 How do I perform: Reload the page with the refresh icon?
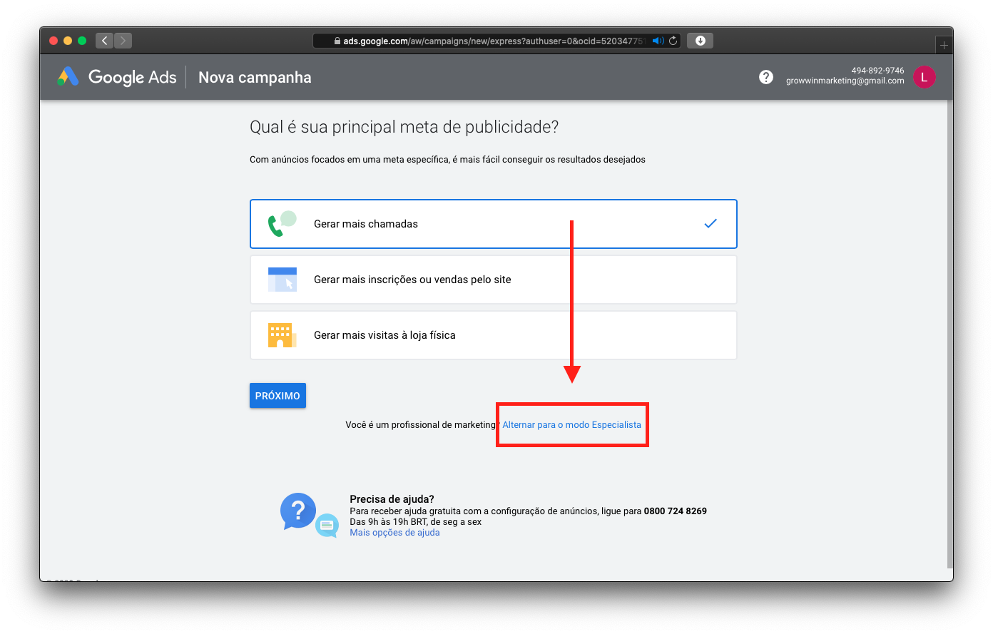673,41
